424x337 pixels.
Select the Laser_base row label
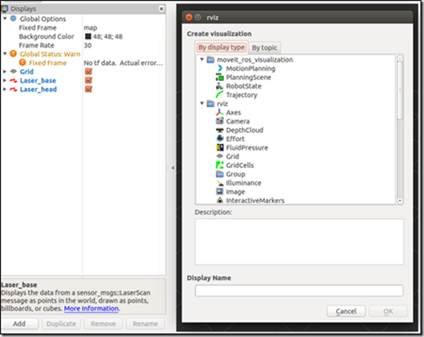(38, 80)
